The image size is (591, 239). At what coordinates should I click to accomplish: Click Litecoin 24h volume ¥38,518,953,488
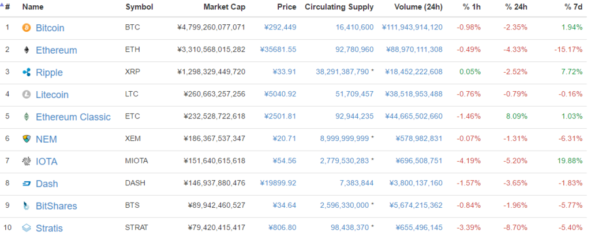(x=414, y=94)
